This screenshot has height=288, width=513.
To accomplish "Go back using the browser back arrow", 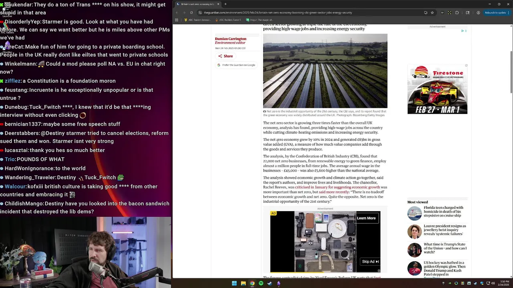I will coord(177,12).
